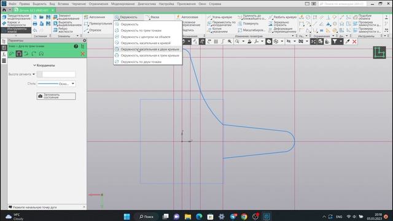Cancel command with red X in Параметры panel
The height and width of the screenshot is (221, 393).
(x=83, y=53)
